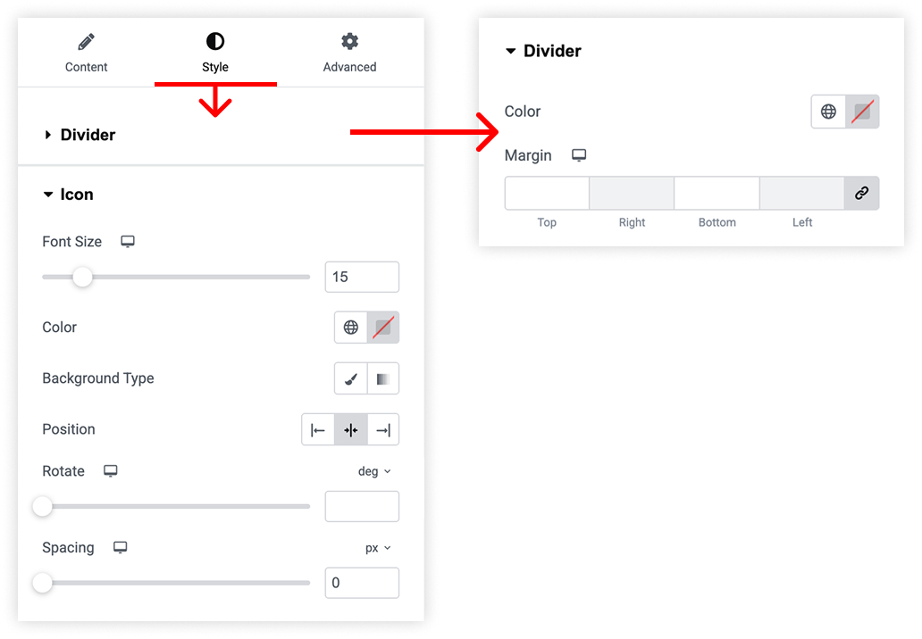Click the globe icon in Divider Color row
The height and width of the screenshot is (639, 922).
828,112
